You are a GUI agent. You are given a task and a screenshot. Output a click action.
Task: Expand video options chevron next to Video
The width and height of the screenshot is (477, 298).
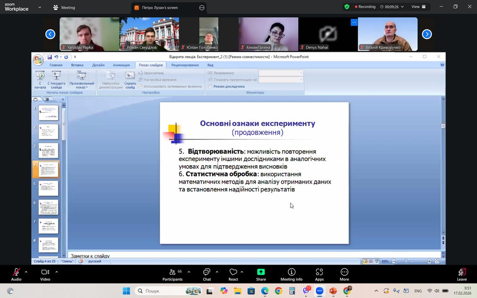click(57, 272)
